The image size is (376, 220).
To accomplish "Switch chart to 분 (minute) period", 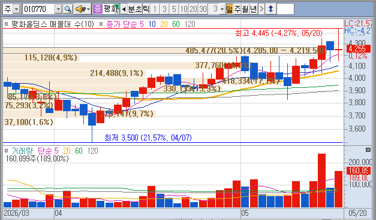I will (131, 10).
